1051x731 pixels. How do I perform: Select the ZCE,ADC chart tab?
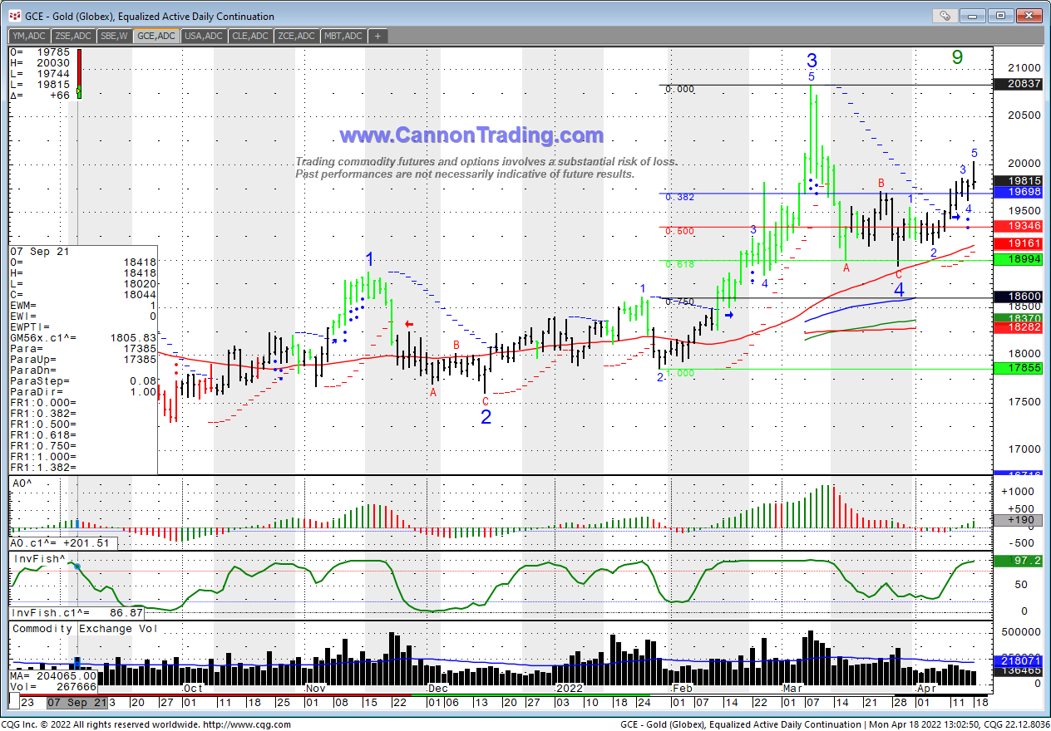(x=296, y=36)
